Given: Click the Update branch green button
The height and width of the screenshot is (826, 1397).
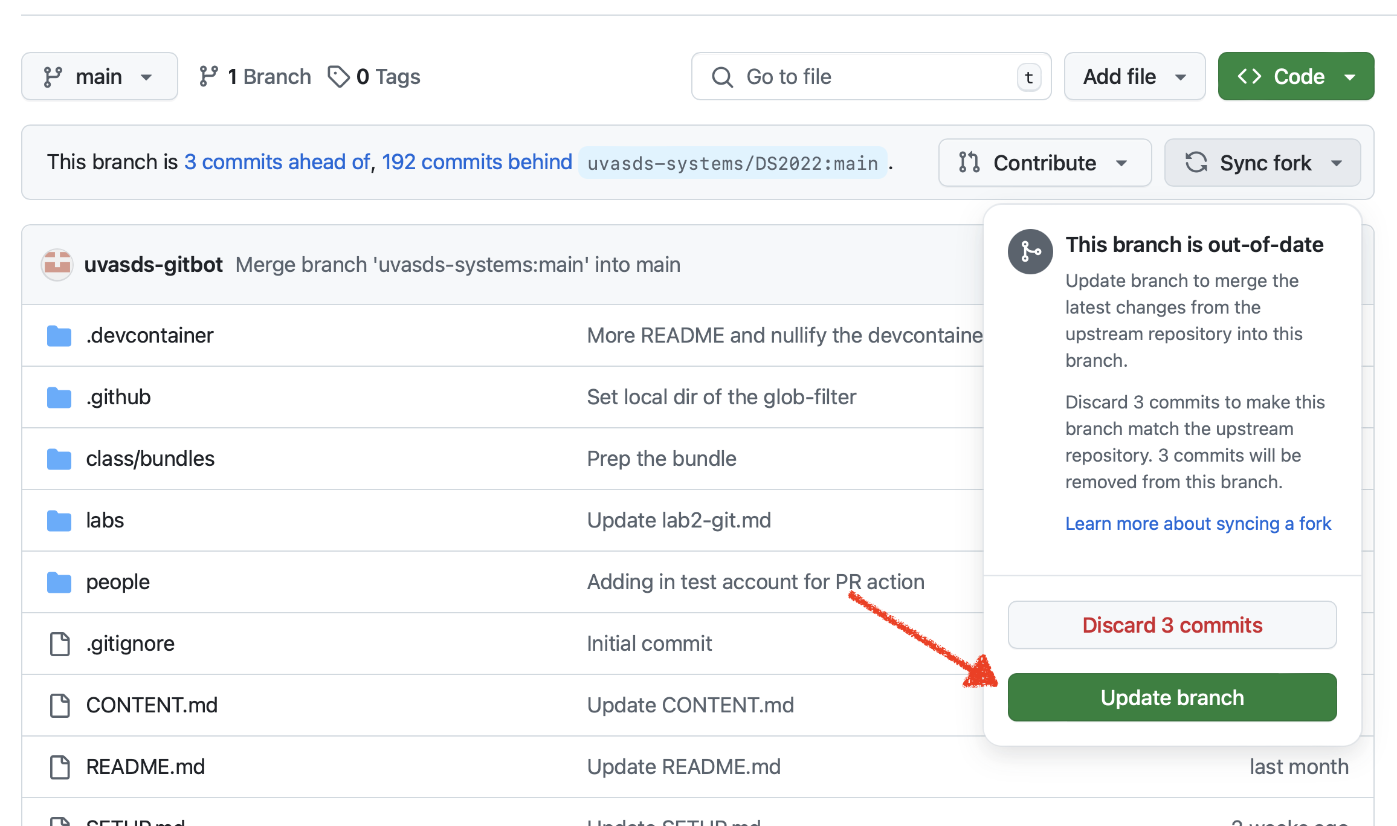Looking at the screenshot, I should [x=1172, y=697].
